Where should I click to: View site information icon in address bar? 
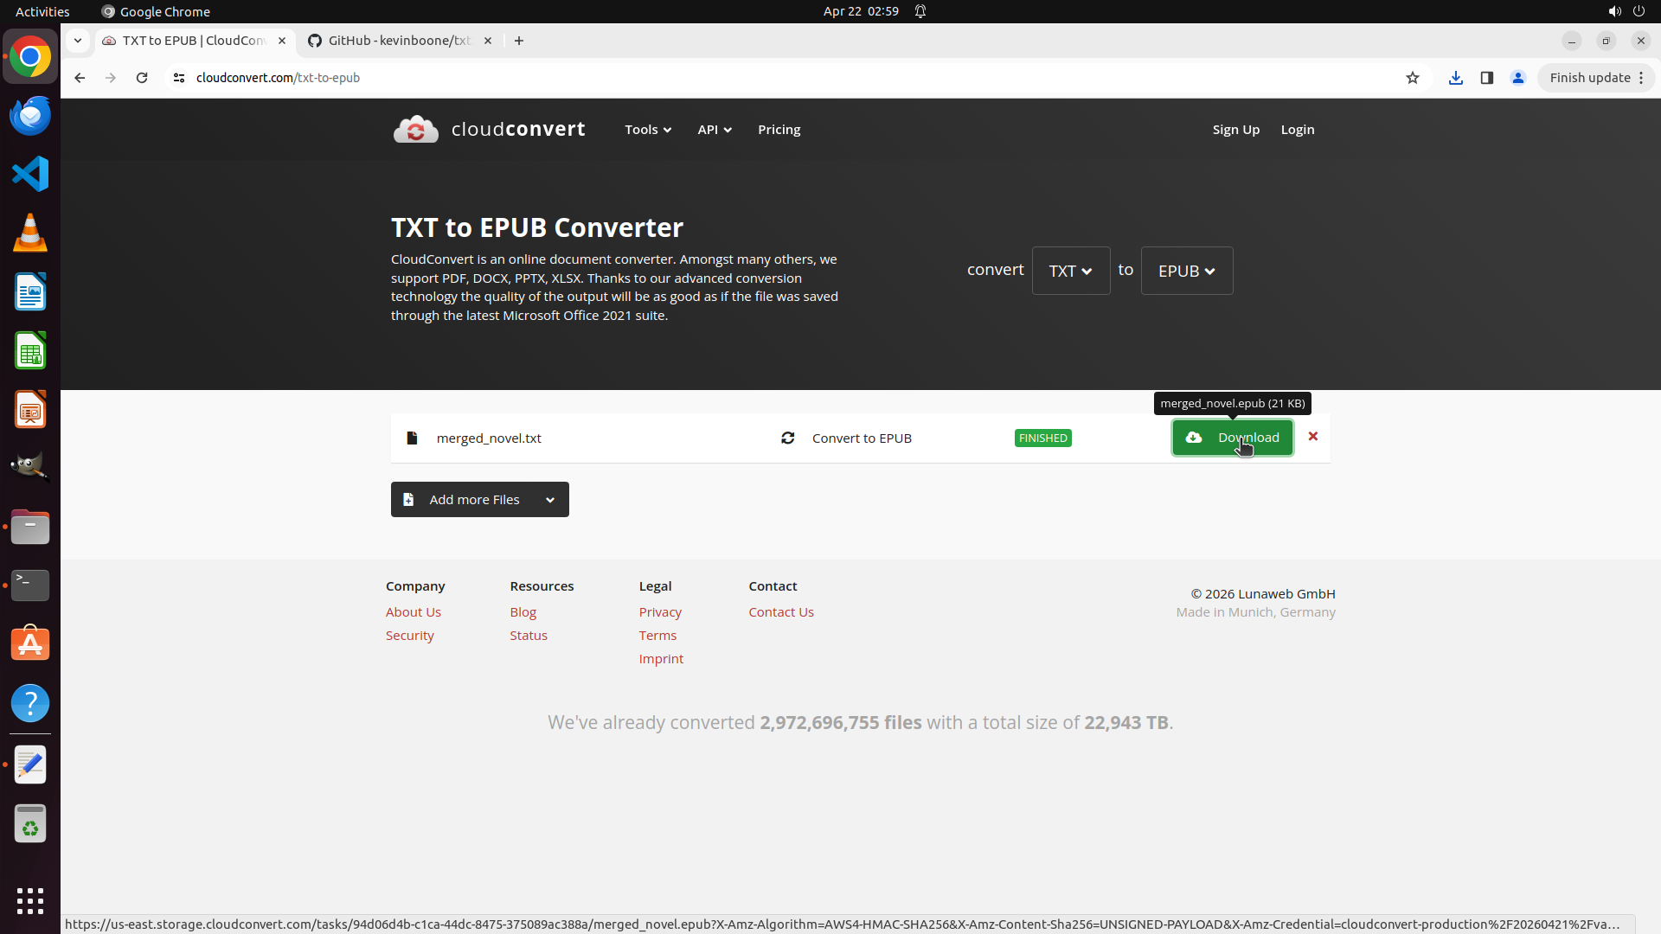pyautogui.click(x=179, y=78)
